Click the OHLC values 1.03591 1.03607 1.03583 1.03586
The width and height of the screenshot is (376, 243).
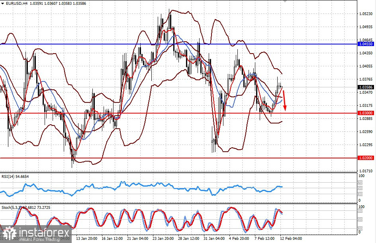(58, 3)
